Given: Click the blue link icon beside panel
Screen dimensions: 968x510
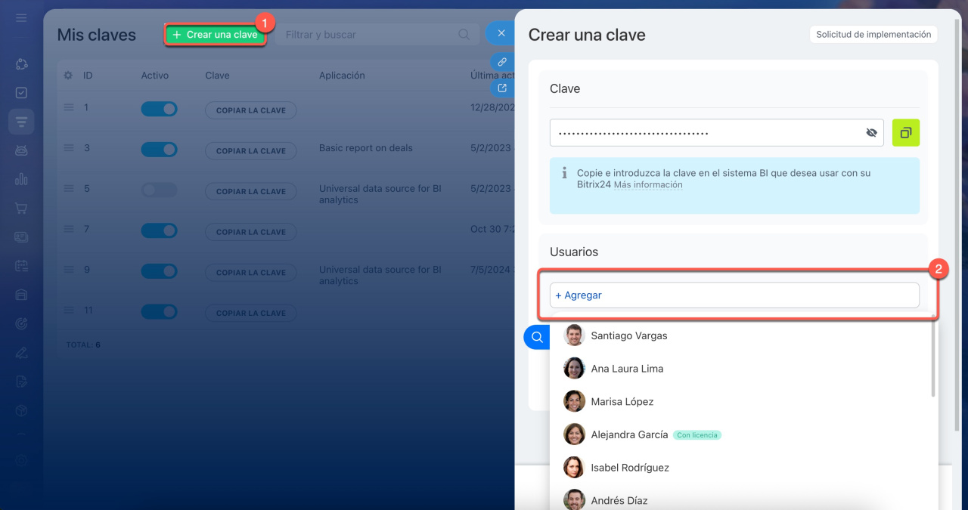Looking at the screenshot, I should (x=501, y=62).
